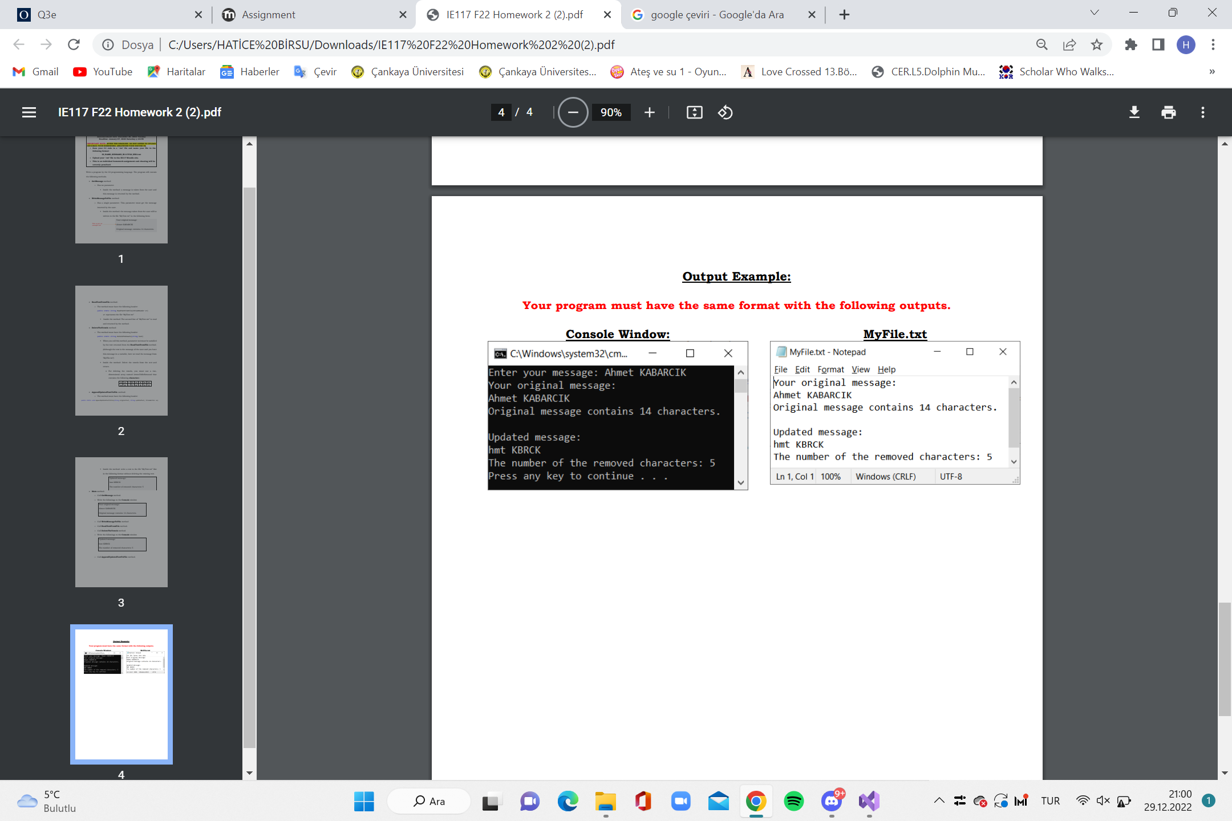The height and width of the screenshot is (821, 1232).
Task: Zoom out with the minus button
Action: pyautogui.click(x=573, y=112)
